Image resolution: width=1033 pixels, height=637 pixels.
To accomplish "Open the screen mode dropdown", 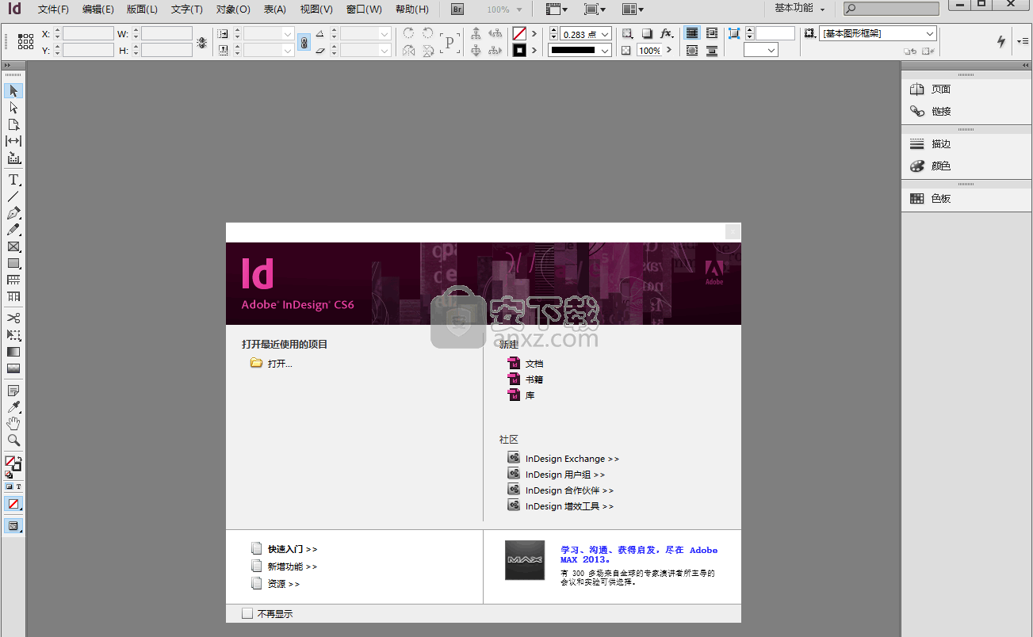I will (x=595, y=10).
